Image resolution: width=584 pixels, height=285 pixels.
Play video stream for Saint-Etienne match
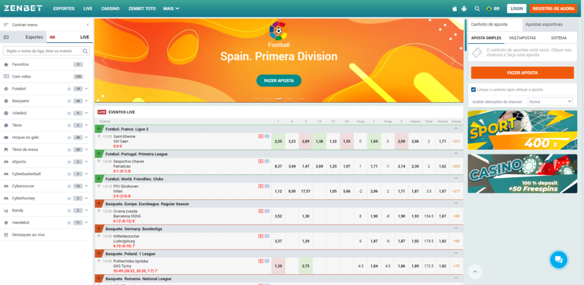[x=261, y=136]
